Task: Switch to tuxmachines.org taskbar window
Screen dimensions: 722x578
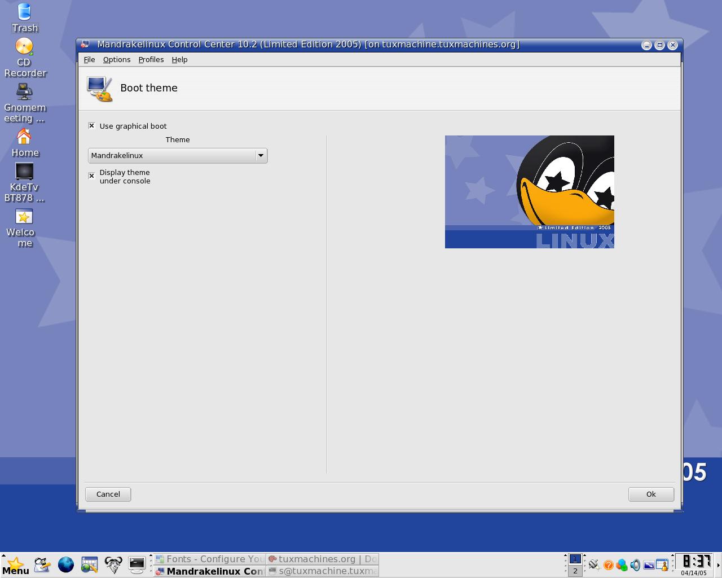Action: tap(323, 559)
